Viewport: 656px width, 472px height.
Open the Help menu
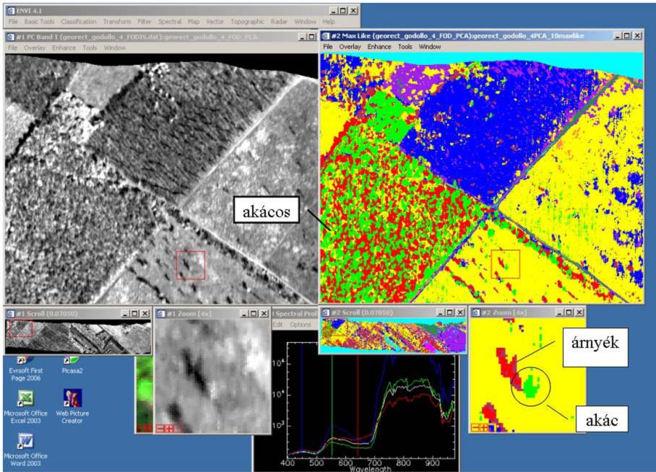329,22
